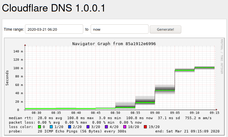Click the graph title Navigator Graph from 85a1912e6996
This screenshot has height=137, width=228.
(x=114, y=44)
